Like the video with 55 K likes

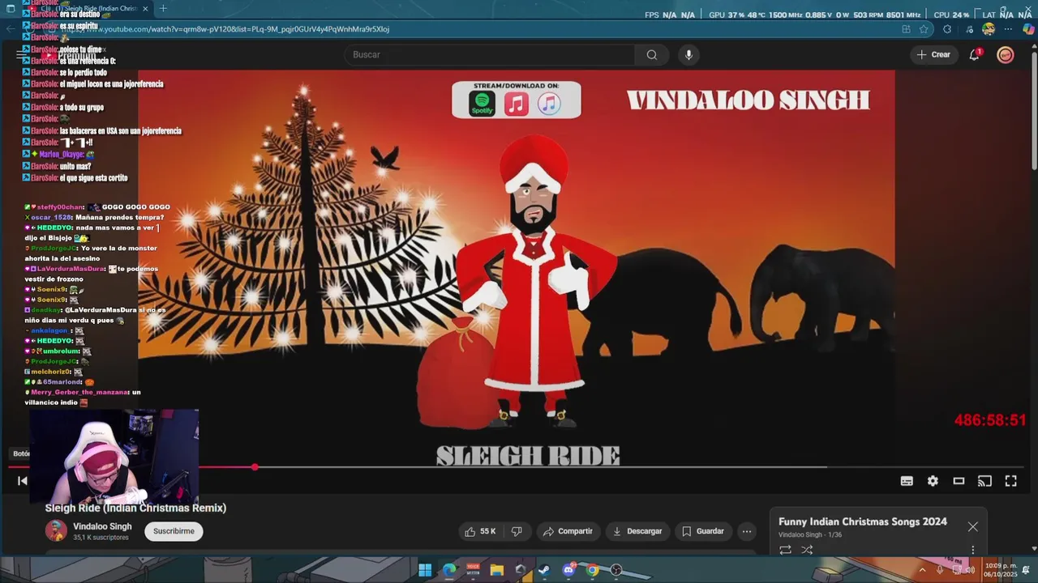pyautogui.click(x=479, y=531)
